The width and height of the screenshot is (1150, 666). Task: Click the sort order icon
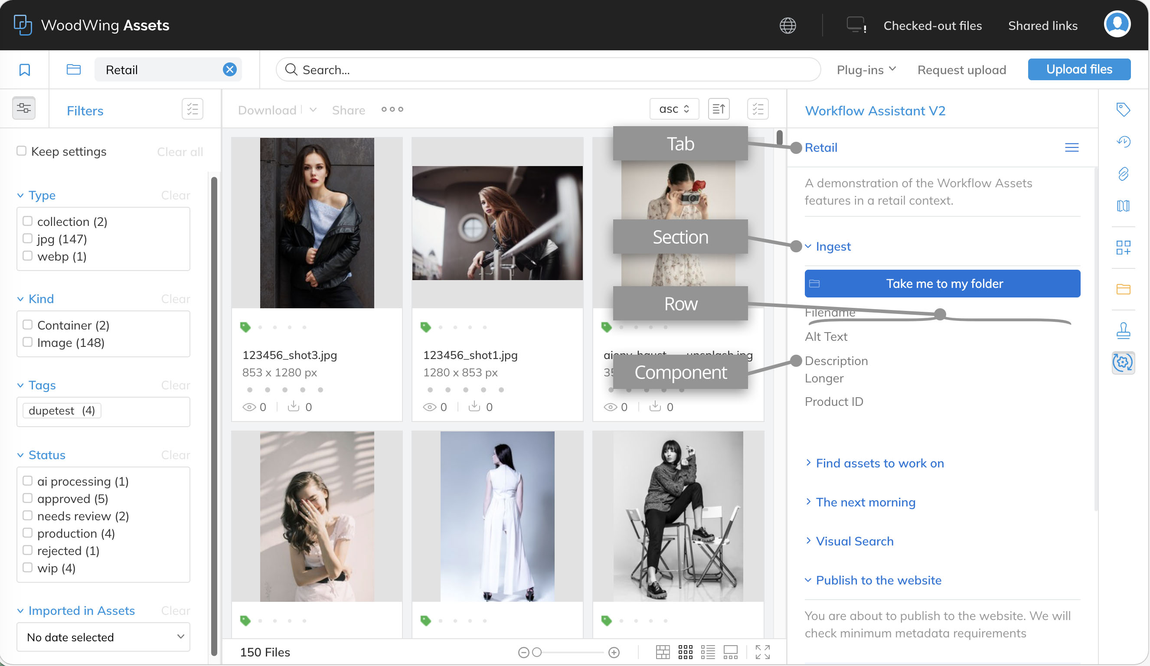[718, 109]
